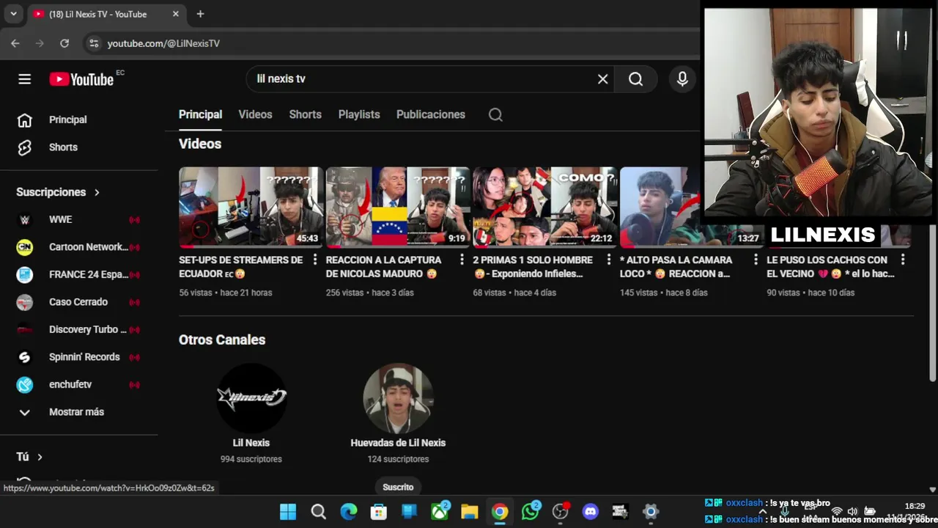Click the Suscrito button under Huevadas de Lil Nexis
Image resolution: width=938 pixels, height=528 pixels.
[398, 487]
